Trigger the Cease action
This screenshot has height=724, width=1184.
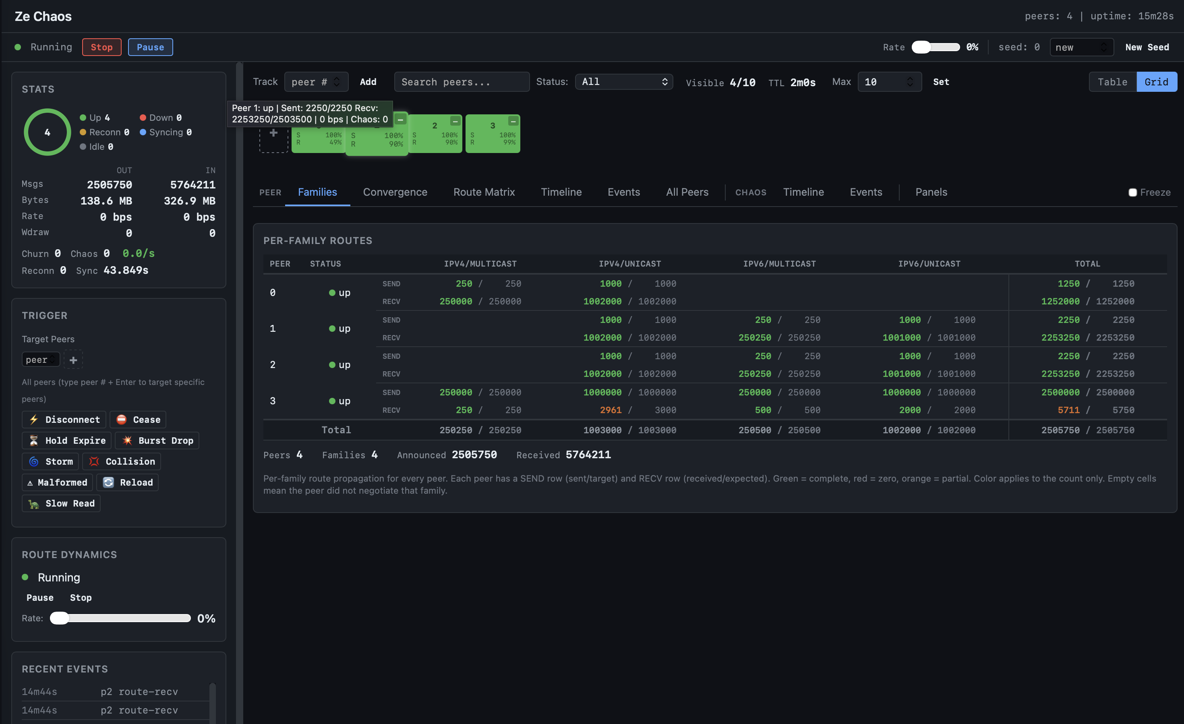tap(138, 420)
